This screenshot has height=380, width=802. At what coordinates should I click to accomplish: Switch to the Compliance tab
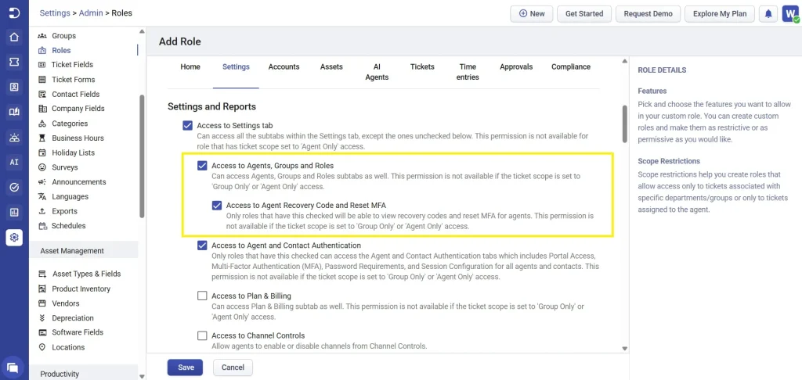(x=571, y=67)
